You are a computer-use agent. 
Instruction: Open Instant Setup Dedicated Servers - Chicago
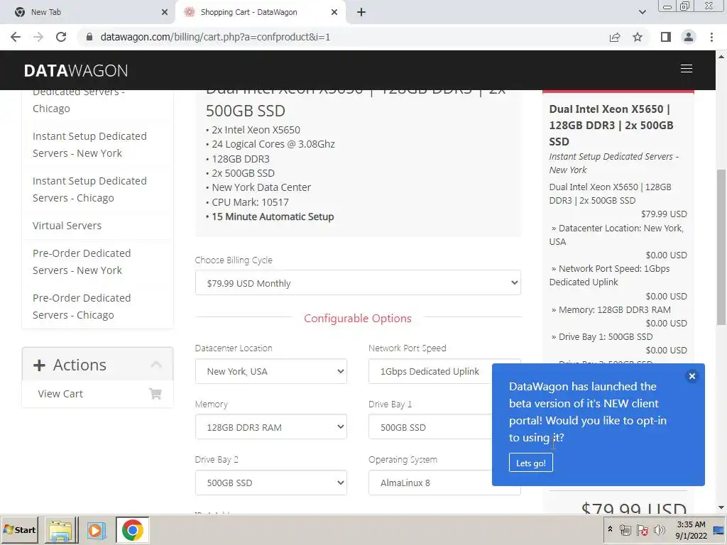pyautogui.click(x=89, y=189)
